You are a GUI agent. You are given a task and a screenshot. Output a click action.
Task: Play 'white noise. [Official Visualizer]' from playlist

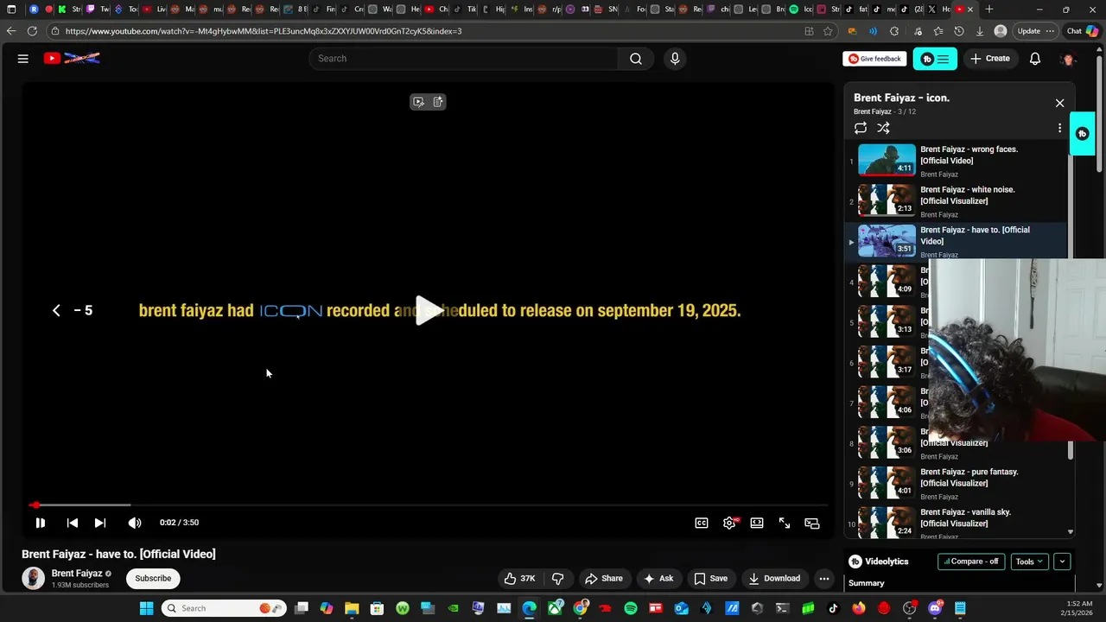tap(956, 201)
